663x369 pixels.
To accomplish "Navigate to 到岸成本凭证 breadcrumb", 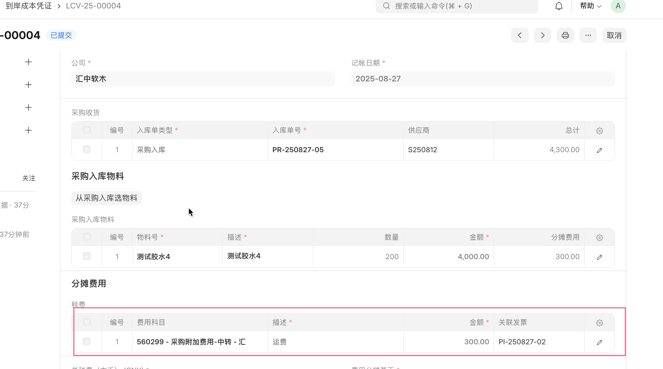I will point(29,6).
